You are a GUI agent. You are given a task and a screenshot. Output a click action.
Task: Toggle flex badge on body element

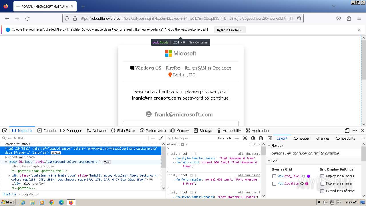107,162
